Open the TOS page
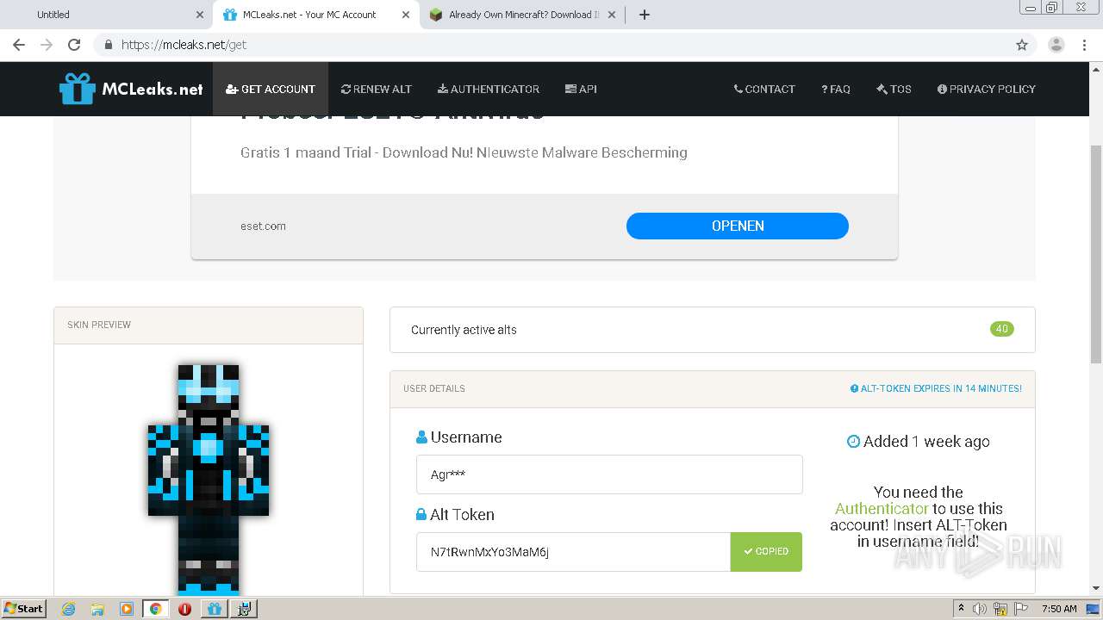Viewport: 1103px width, 620px height. coord(894,89)
